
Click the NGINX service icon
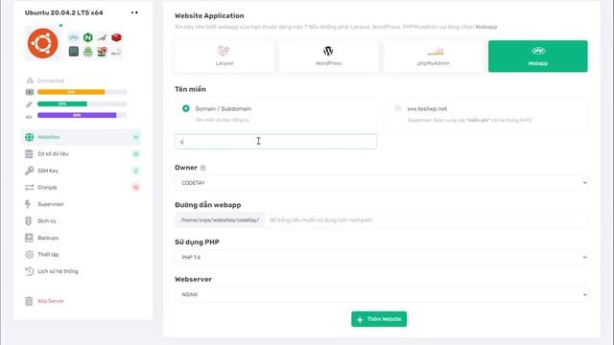point(87,37)
